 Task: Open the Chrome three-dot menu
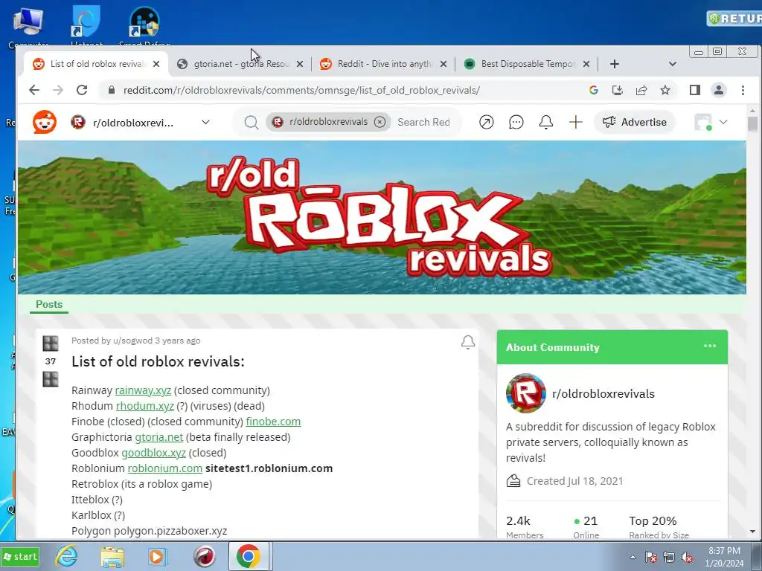pyautogui.click(x=743, y=90)
